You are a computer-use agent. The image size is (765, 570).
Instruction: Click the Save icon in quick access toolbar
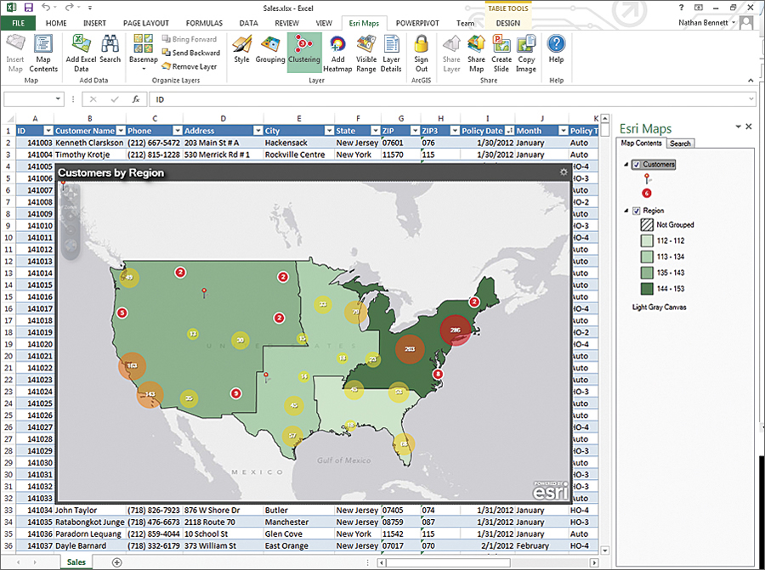click(29, 8)
